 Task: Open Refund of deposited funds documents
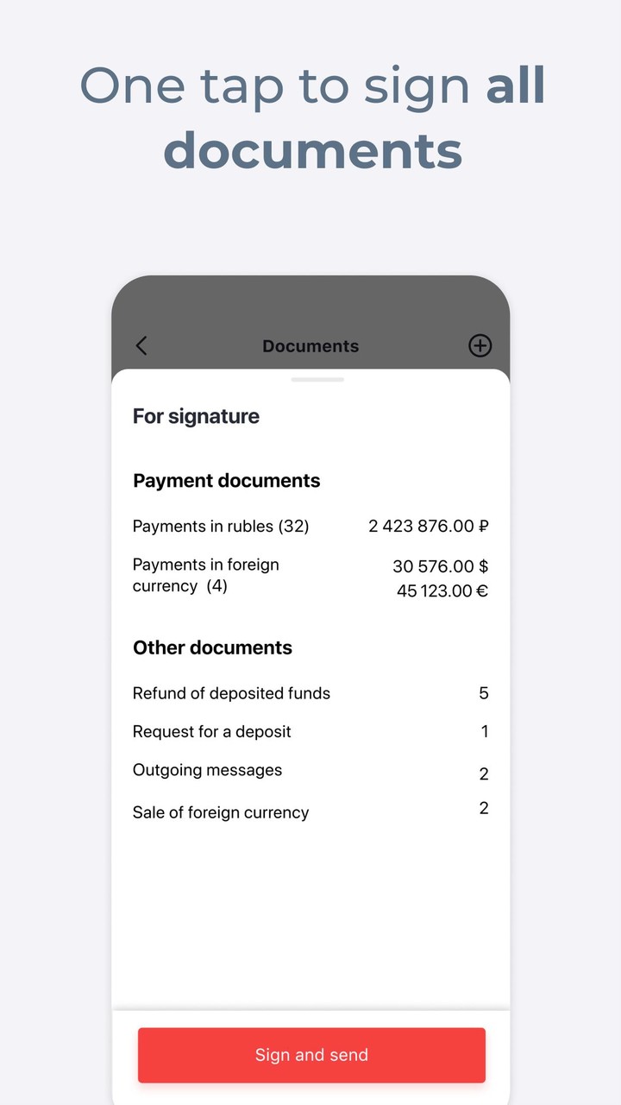tap(231, 693)
